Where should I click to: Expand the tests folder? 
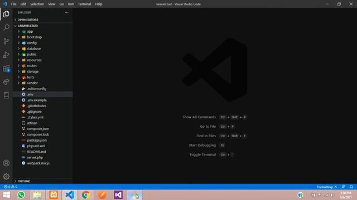coord(42,77)
